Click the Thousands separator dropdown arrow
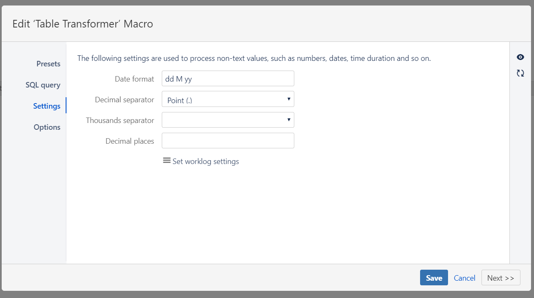 tap(289, 120)
